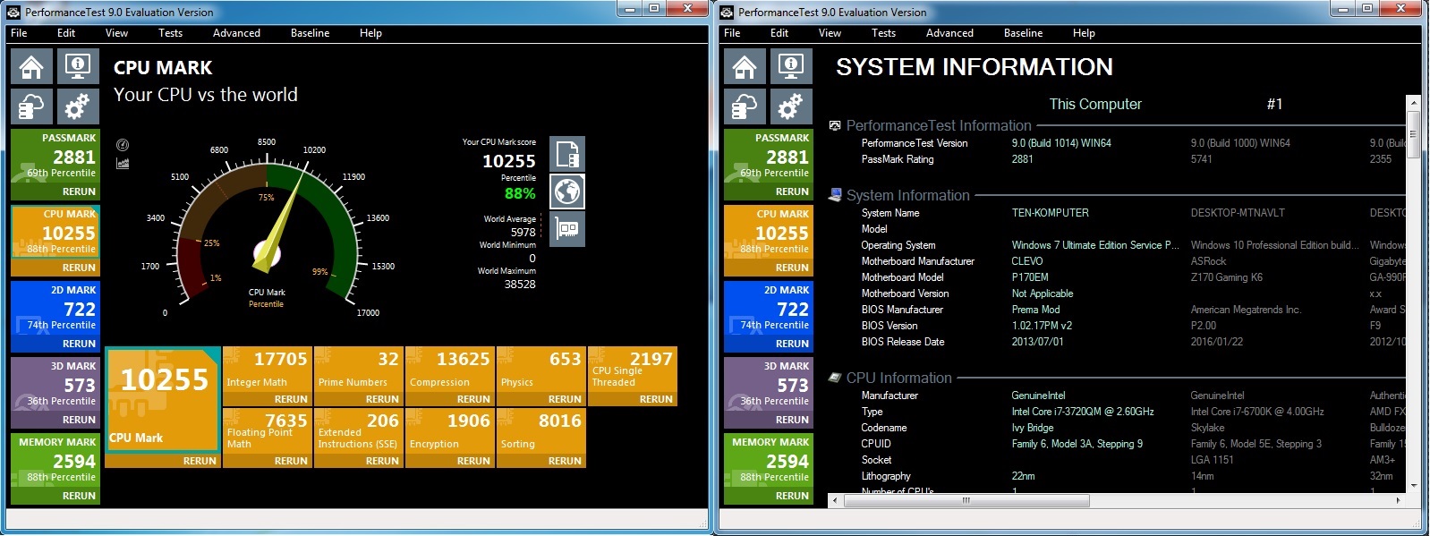Open Help menu in right window
The image size is (1430, 536).
click(x=1084, y=33)
